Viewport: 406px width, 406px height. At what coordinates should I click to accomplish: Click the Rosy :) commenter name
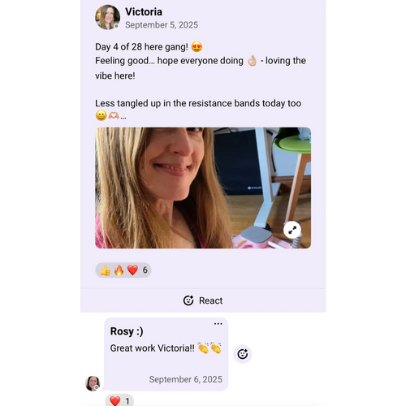127,331
